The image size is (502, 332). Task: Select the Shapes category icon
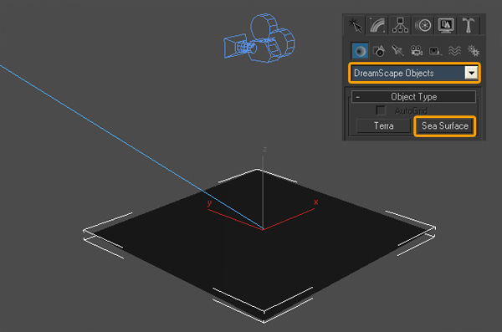(379, 51)
